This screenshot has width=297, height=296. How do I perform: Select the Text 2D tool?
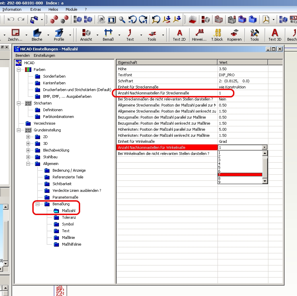pos(179,35)
